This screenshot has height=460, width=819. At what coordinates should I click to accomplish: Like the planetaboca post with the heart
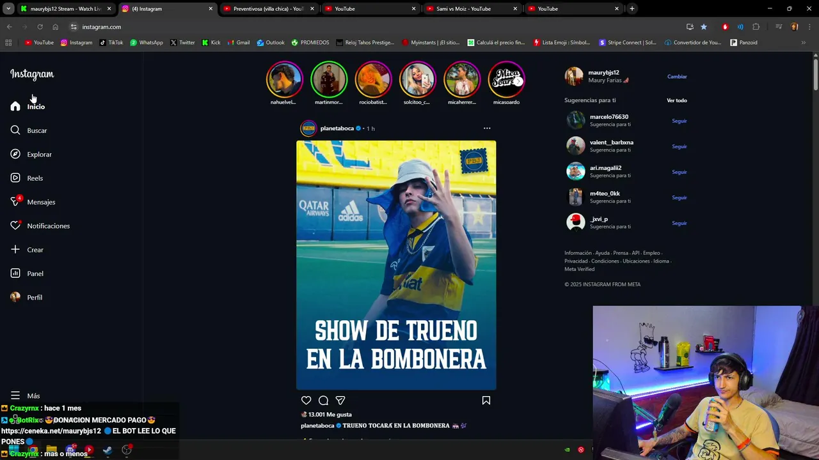306,400
